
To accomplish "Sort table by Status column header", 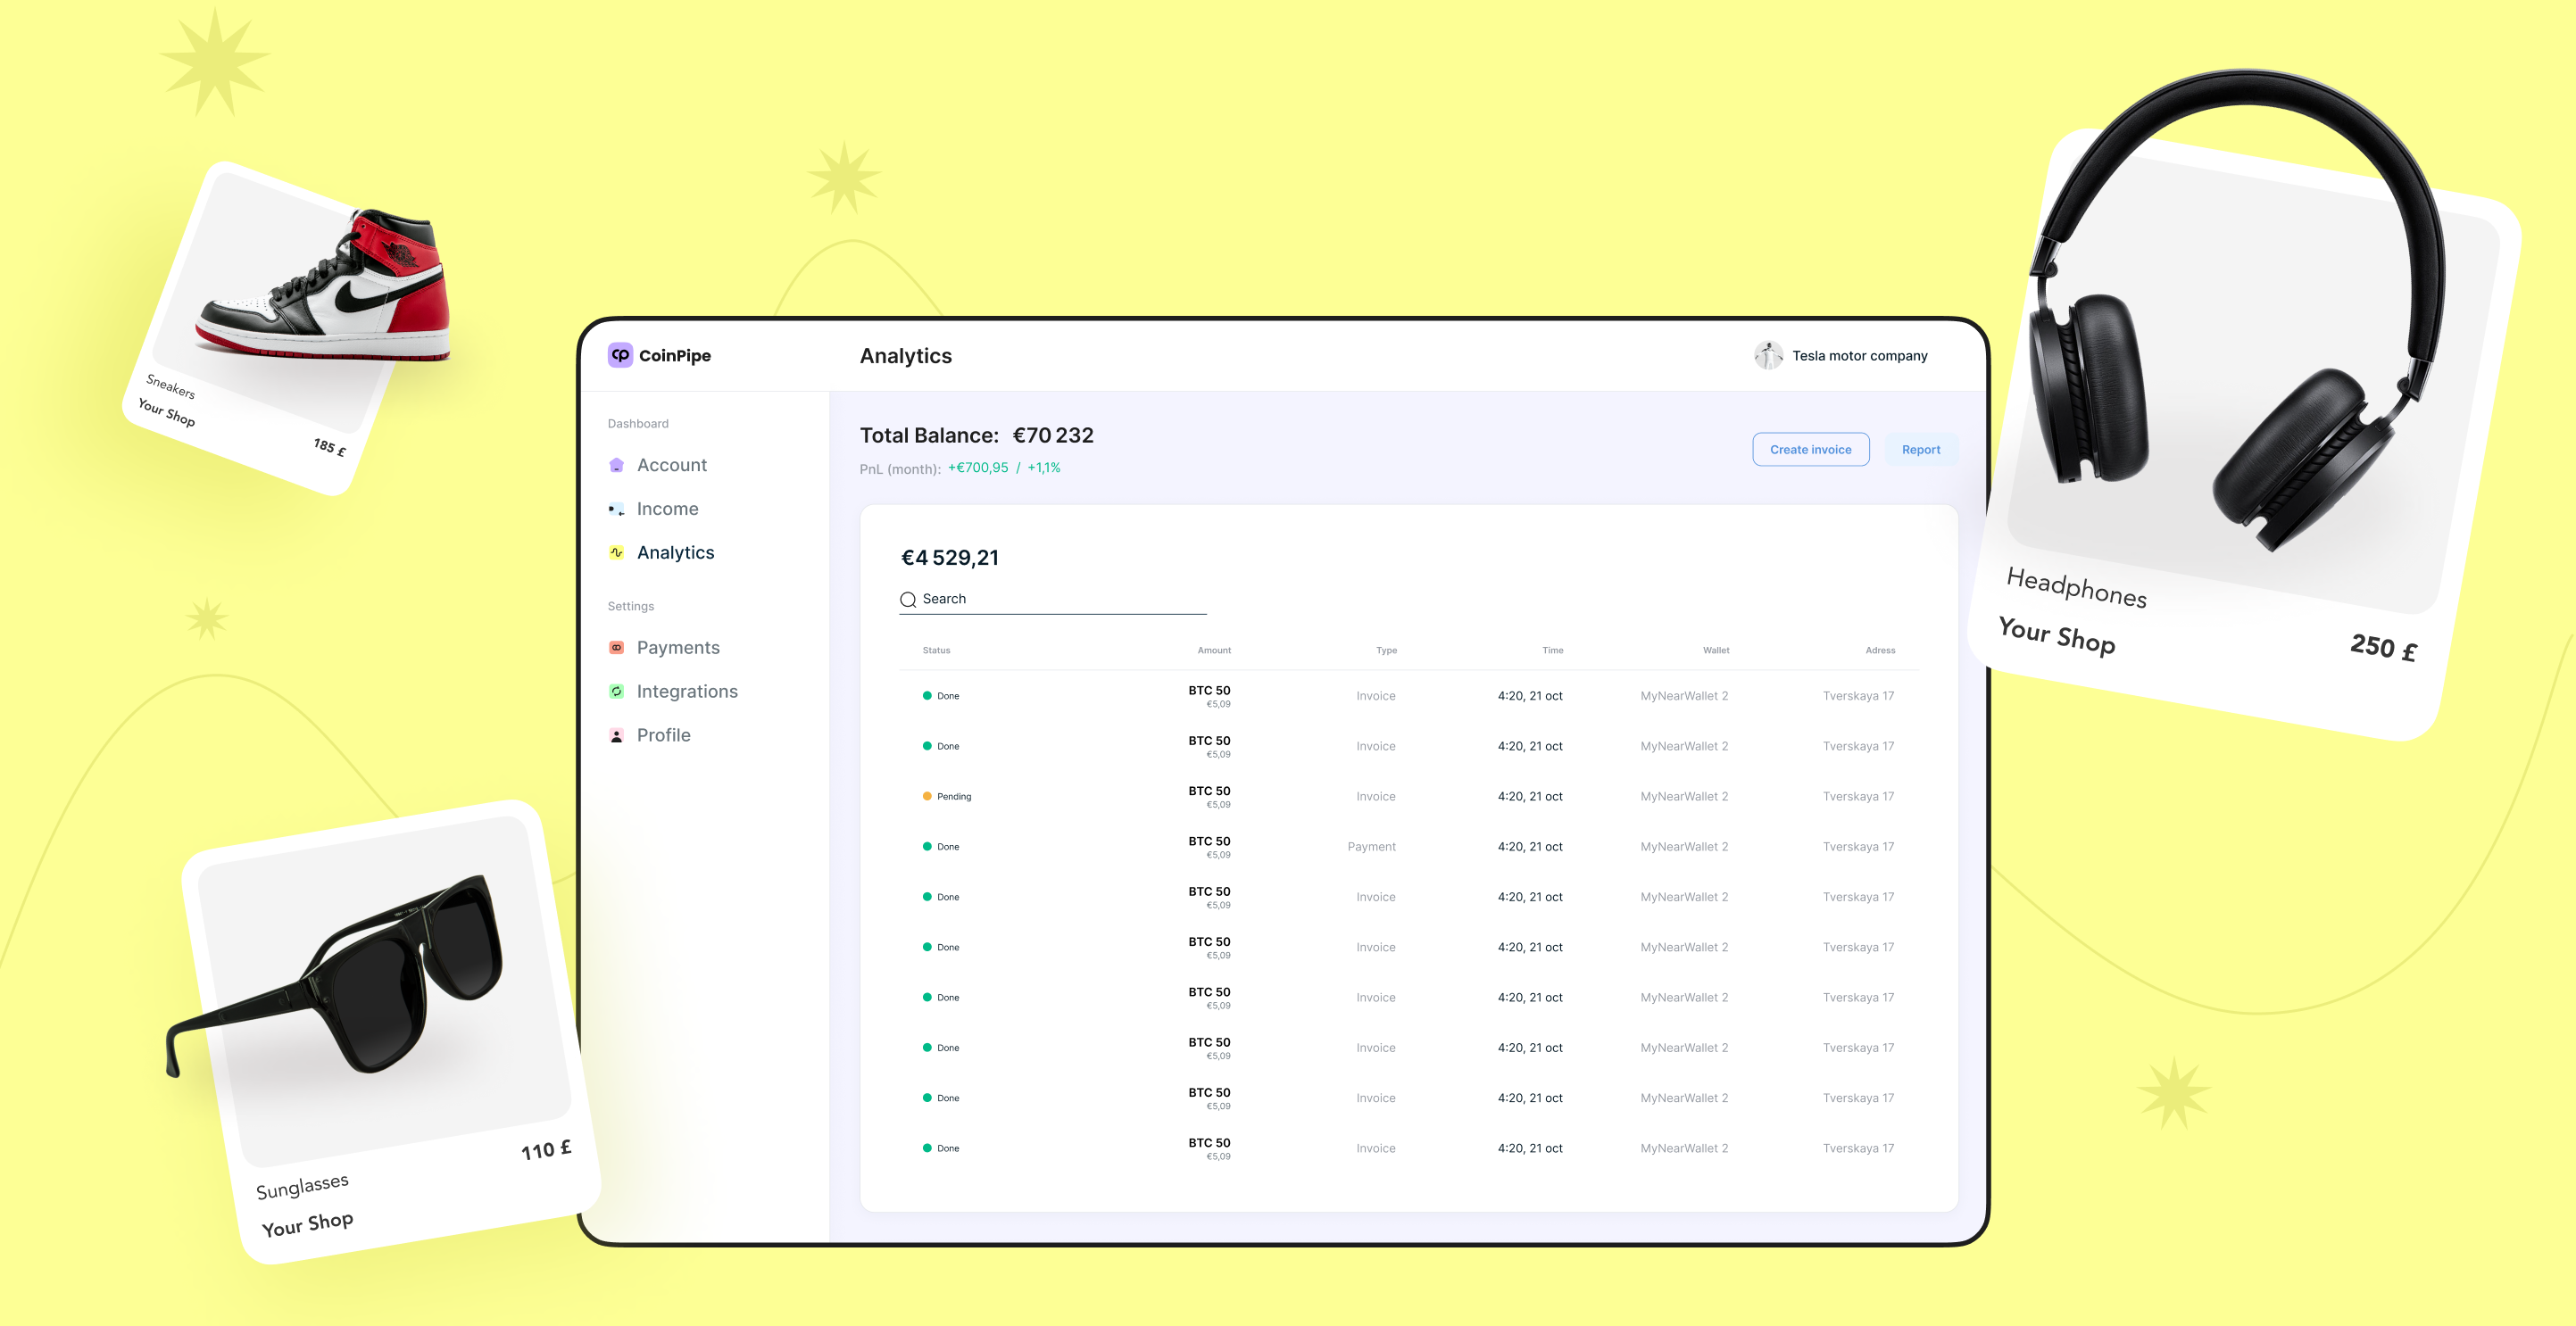I will 936,650.
